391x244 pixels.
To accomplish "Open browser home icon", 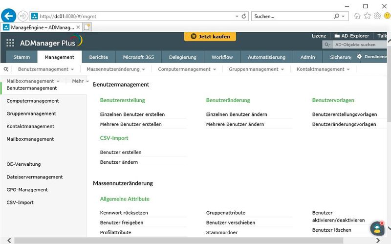I will pos(357,16).
